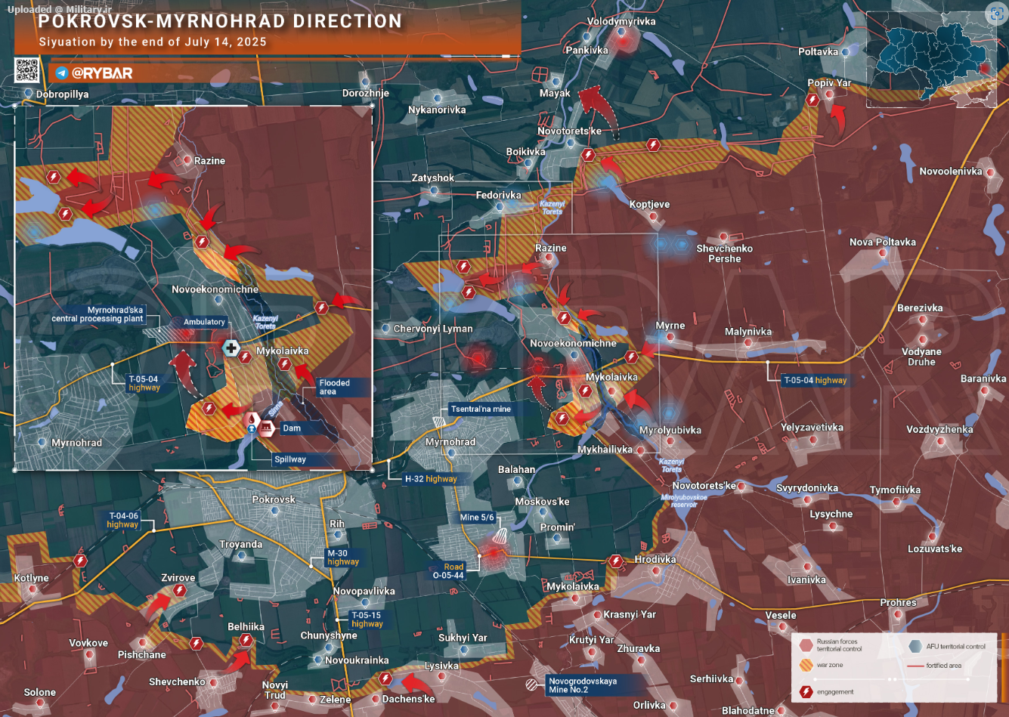The width and height of the screenshot is (1009, 717).
Task: Click the Lozuvats'ke label
Action: [935, 549]
